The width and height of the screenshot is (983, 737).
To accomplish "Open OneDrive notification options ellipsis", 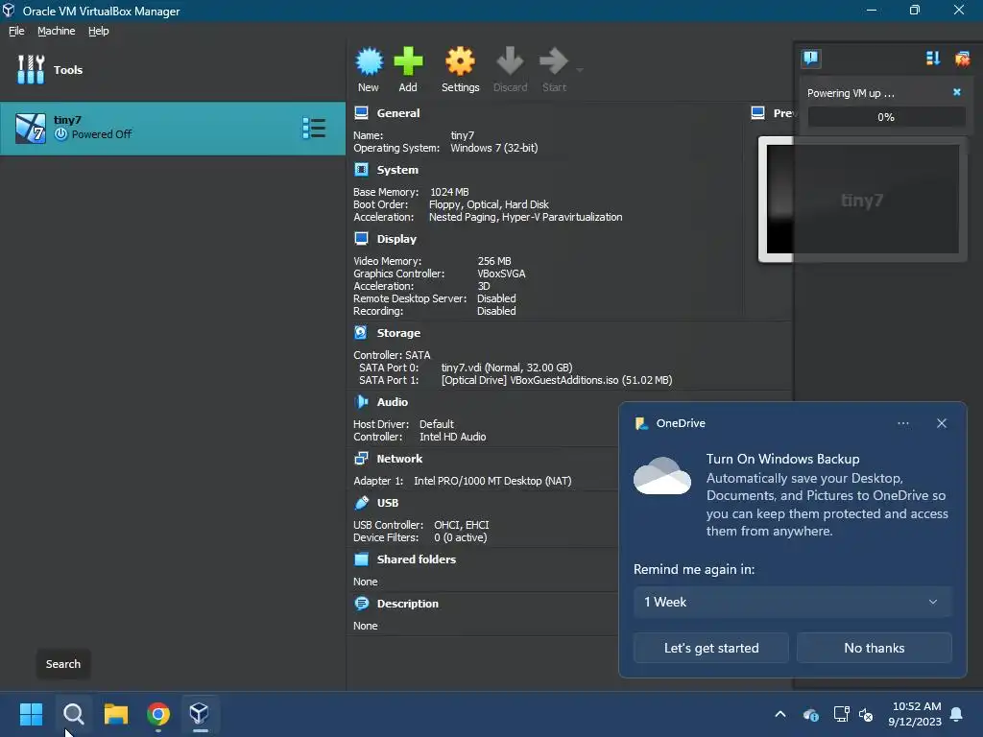I will 902,423.
